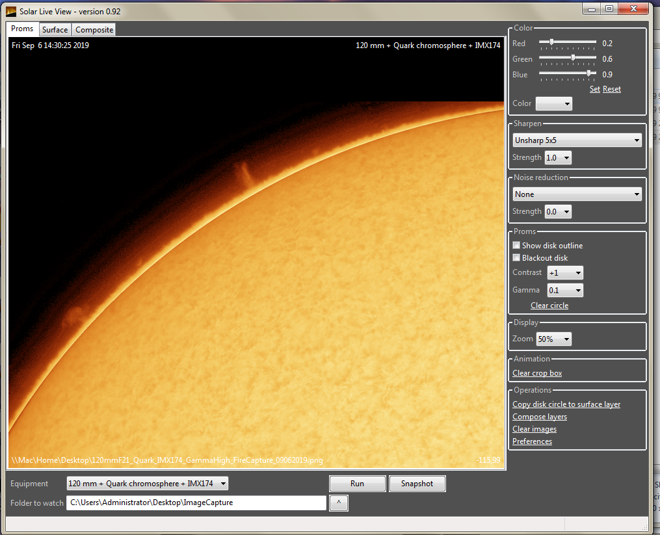The width and height of the screenshot is (660, 535).
Task: Click the equipment label in image corner
Action: 428,46
